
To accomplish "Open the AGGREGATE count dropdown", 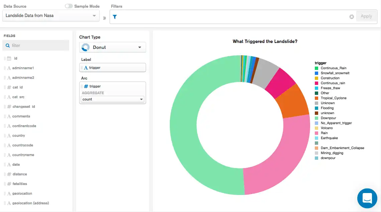I will click(x=112, y=99).
